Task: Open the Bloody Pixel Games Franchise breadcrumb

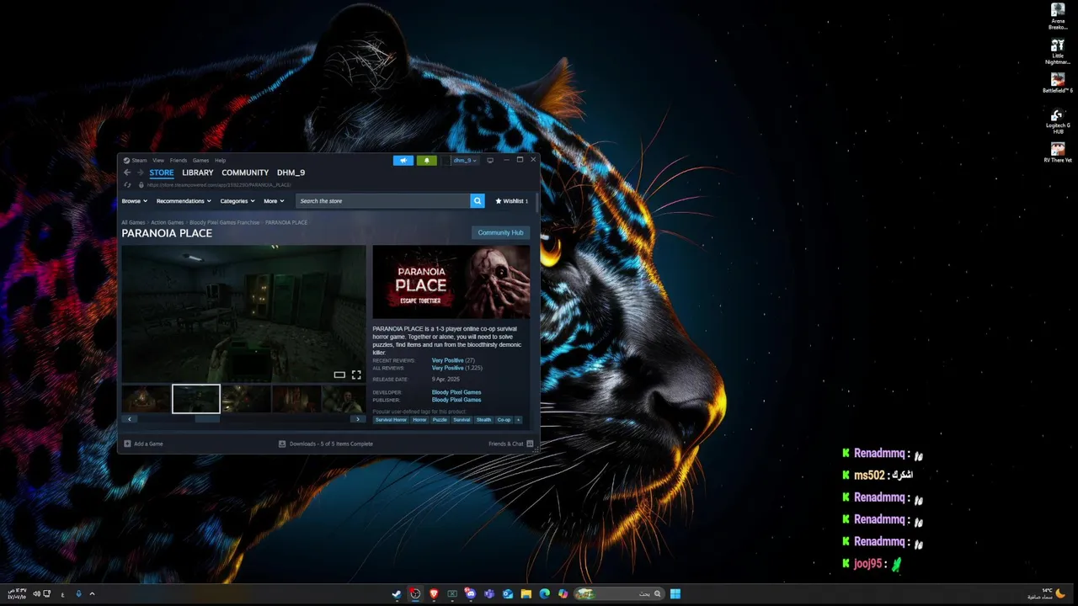Action: [225, 222]
